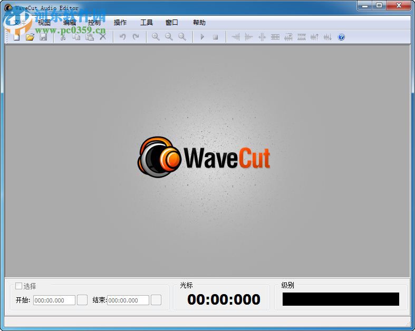
Task: Click waveform icon with up arrow
Action: (x=314, y=37)
